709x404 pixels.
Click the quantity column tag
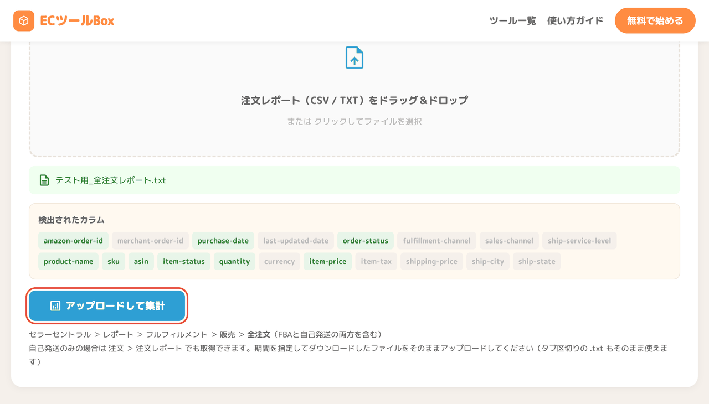[x=235, y=261]
